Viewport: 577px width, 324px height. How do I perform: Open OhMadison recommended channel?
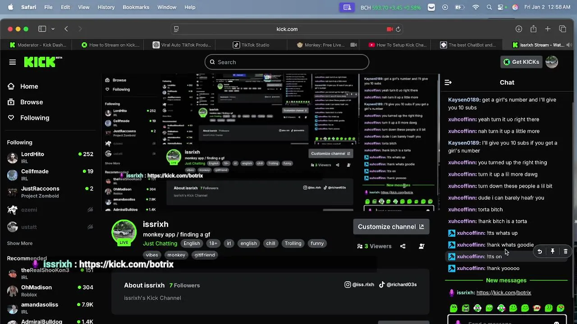(50, 291)
